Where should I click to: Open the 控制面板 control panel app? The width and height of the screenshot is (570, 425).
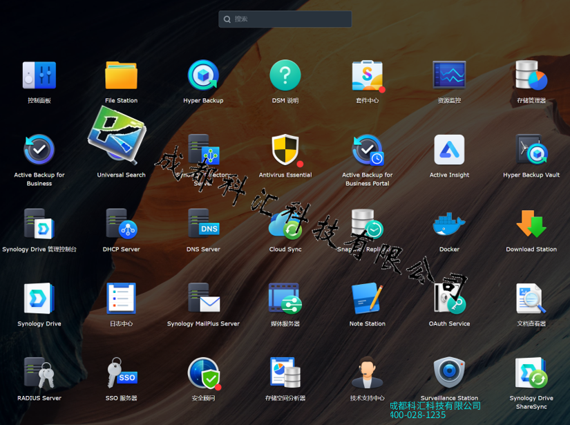point(39,75)
